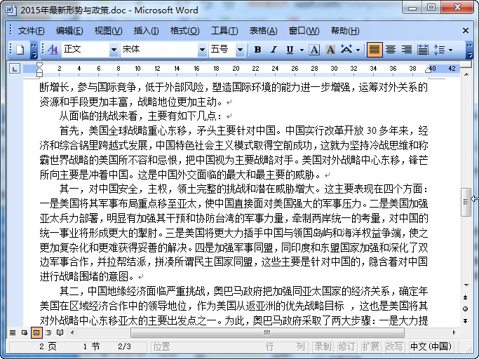Image resolution: width=479 pixels, height=359 pixels.
Task: Click the vertical scroll up arrow
Action: coord(466,74)
